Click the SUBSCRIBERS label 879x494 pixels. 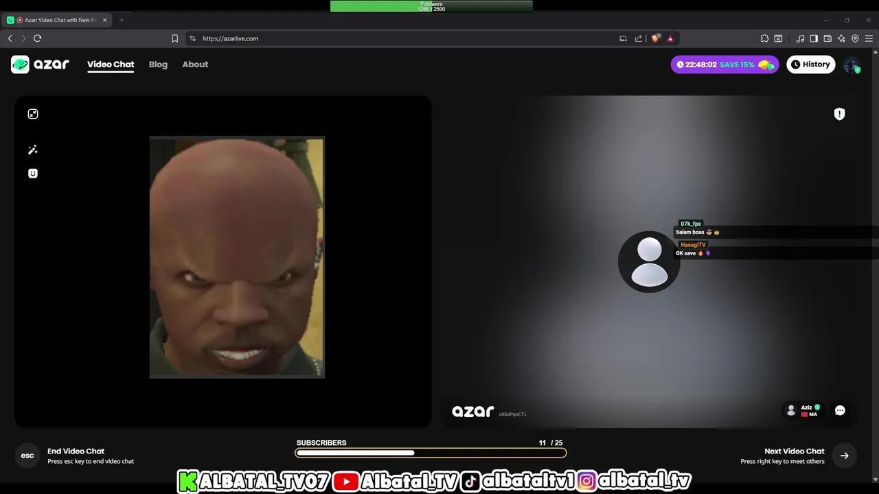pyautogui.click(x=321, y=443)
